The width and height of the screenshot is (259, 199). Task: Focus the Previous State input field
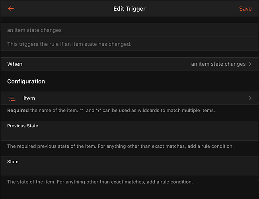[x=129, y=134]
